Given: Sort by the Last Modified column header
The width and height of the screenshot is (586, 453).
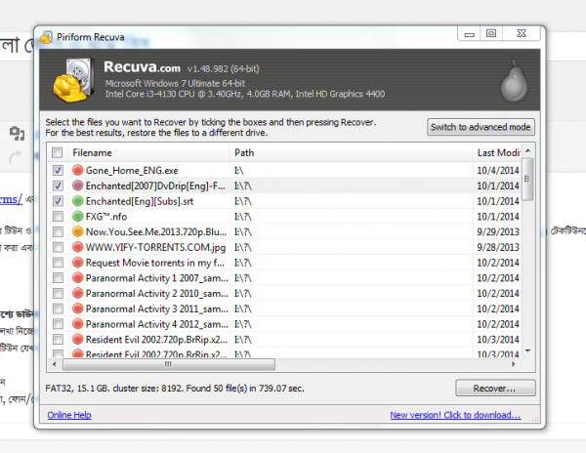Looking at the screenshot, I should [x=497, y=152].
